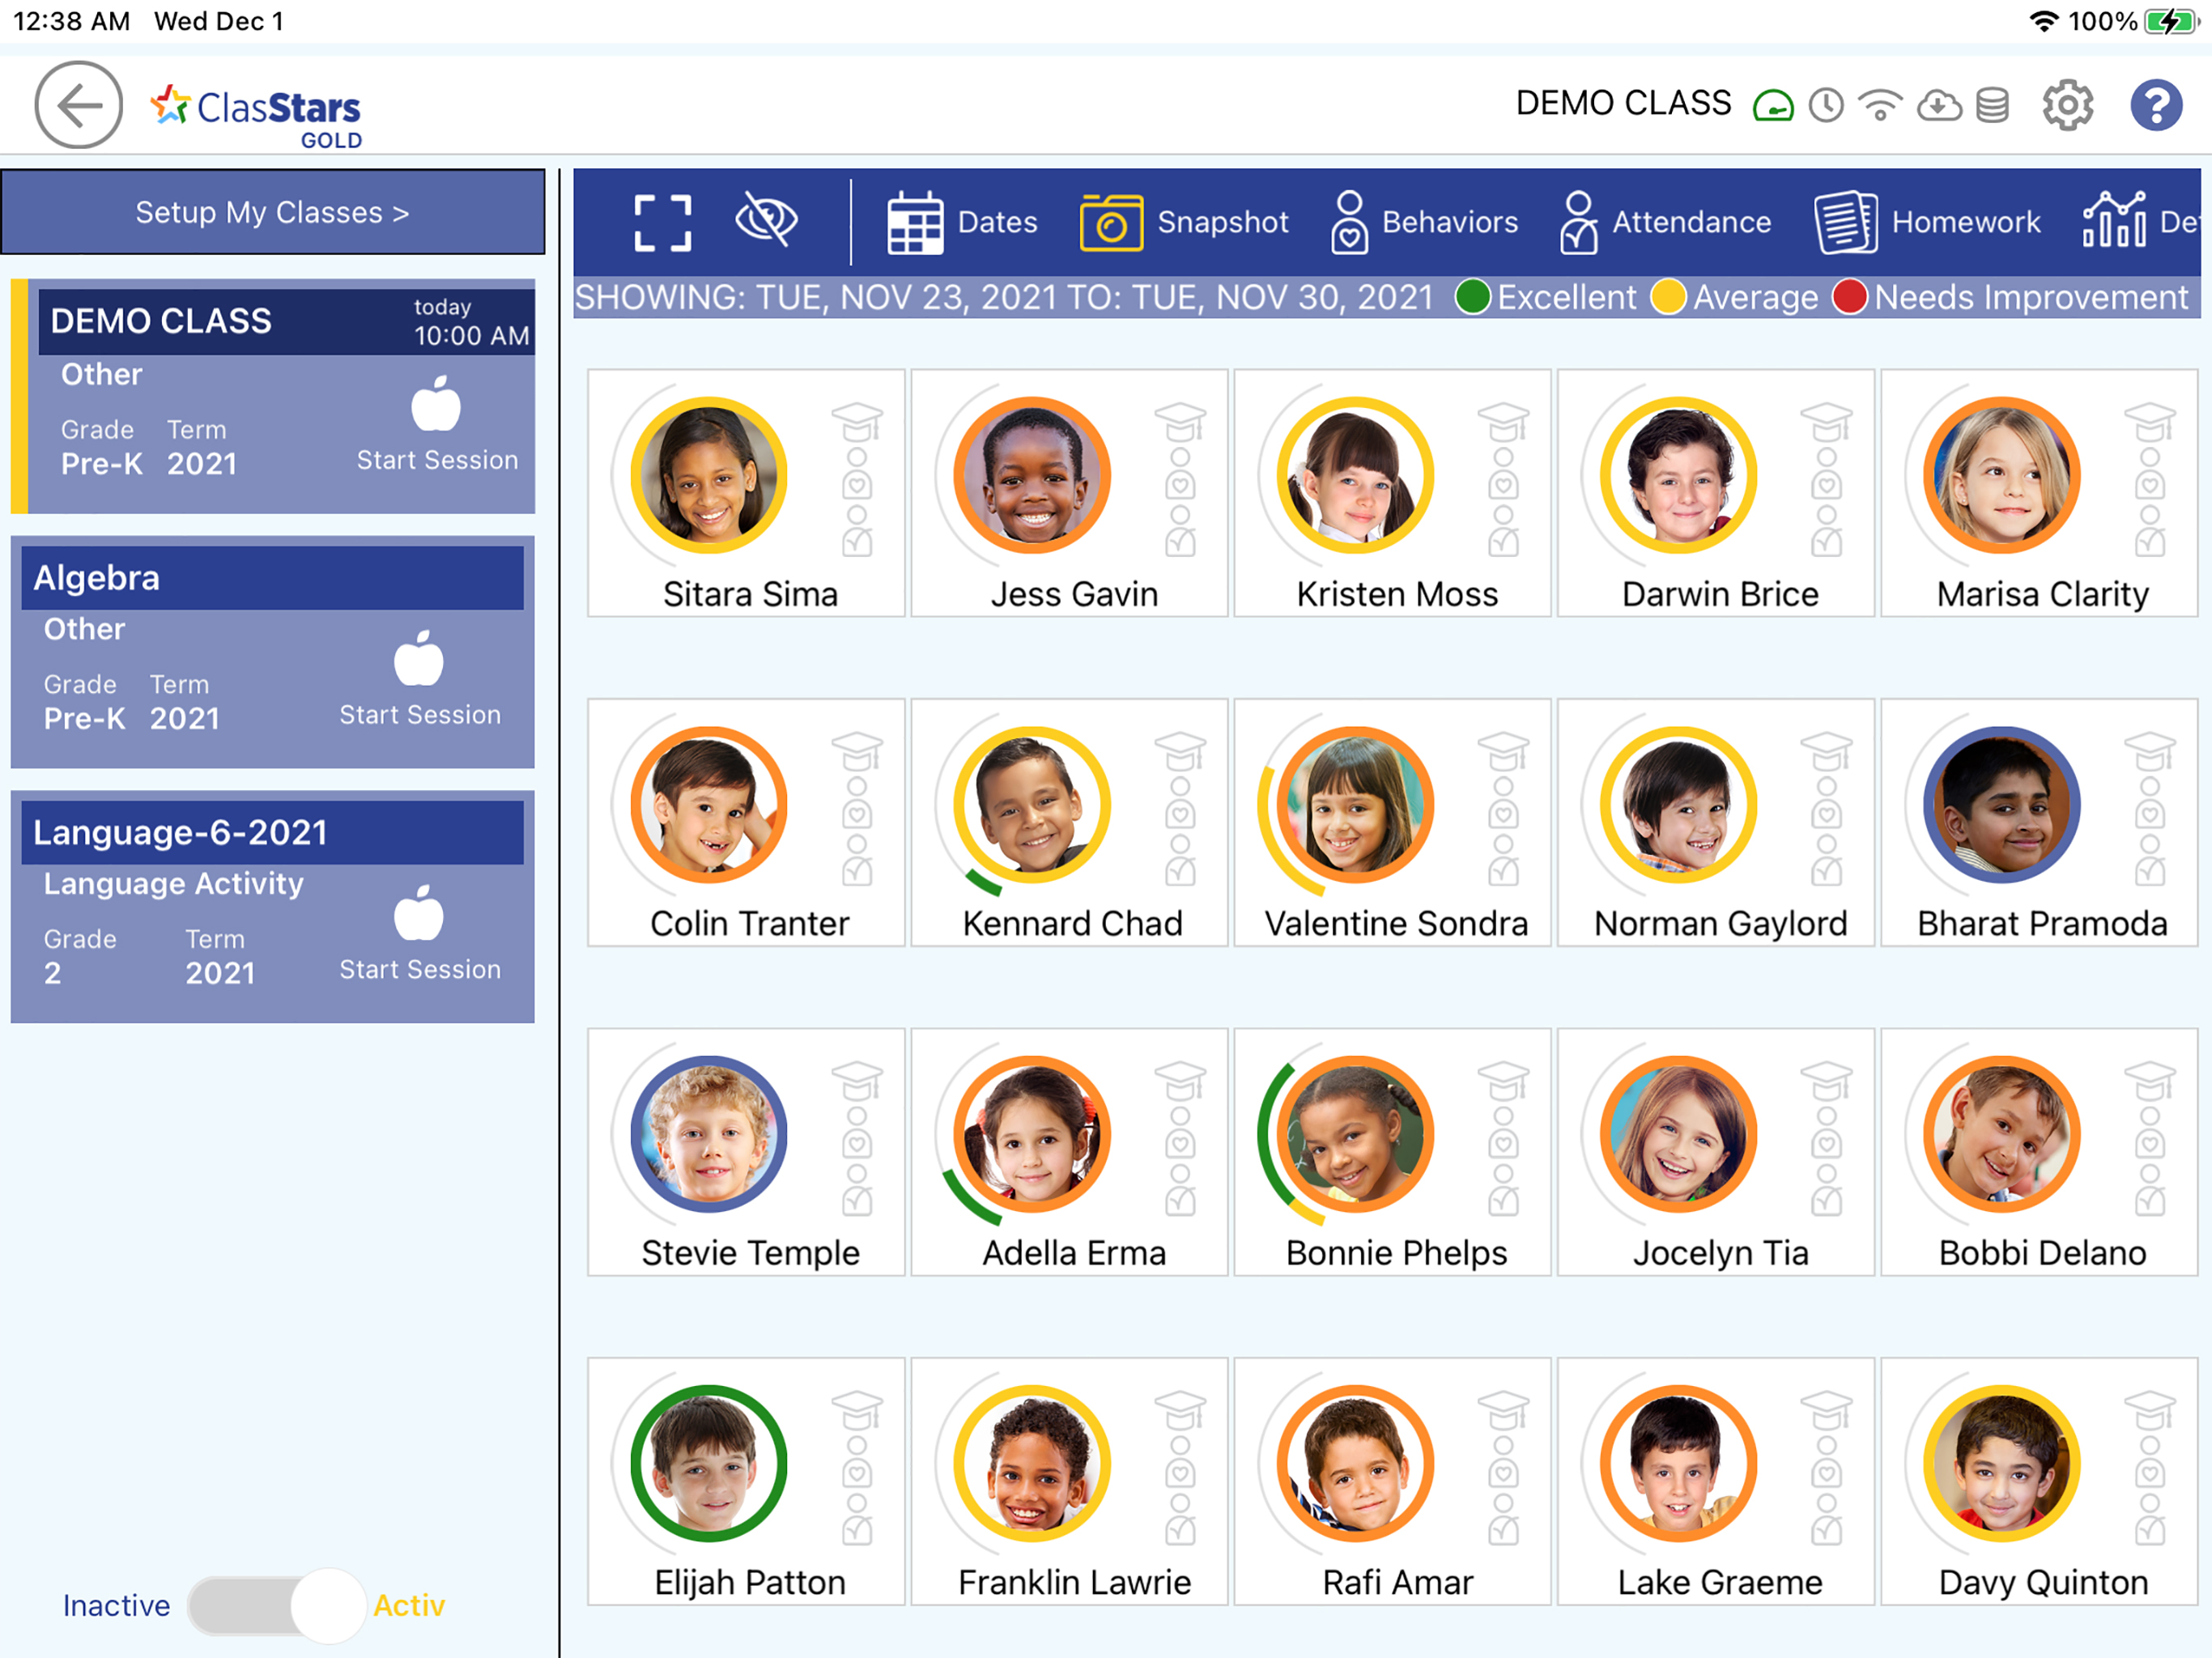Select Norman Gaylord's photo
The height and width of the screenshot is (1658, 2212).
point(1678,804)
